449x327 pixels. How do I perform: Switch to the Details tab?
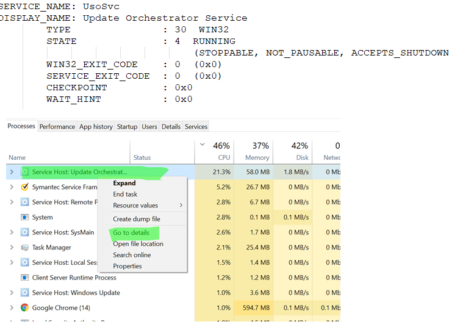(x=171, y=126)
